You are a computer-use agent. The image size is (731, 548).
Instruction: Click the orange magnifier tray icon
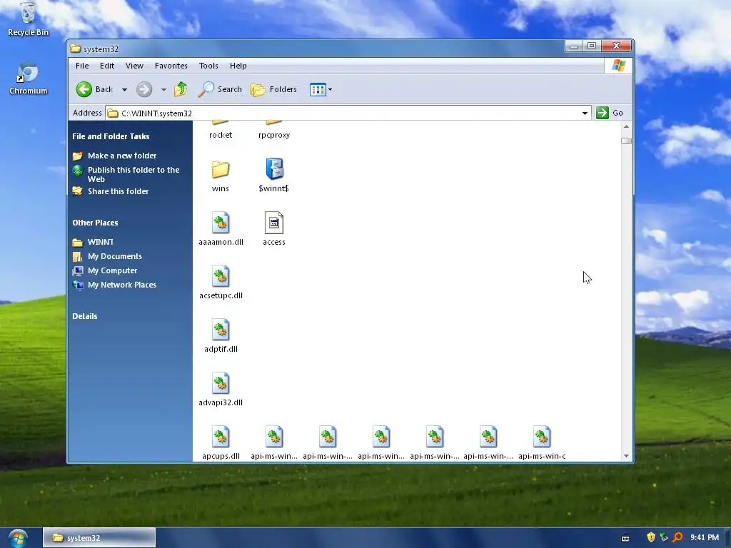[x=678, y=537]
